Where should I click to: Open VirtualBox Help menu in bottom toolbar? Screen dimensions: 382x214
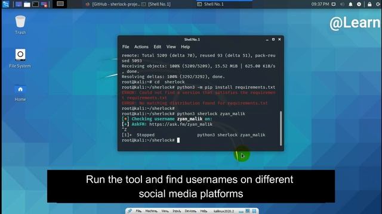(x=204, y=211)
